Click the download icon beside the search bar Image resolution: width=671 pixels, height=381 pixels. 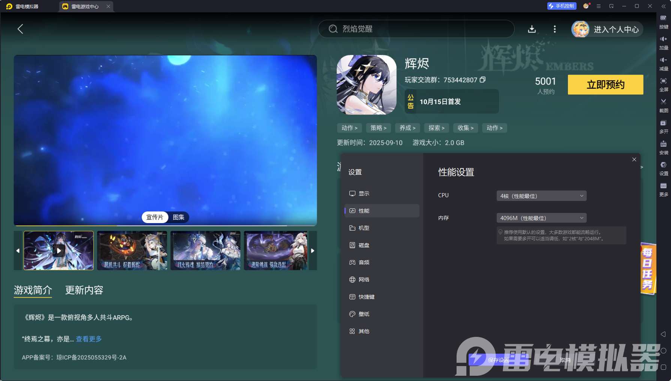pyautogui.click(x=532, y=29)
